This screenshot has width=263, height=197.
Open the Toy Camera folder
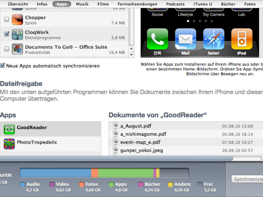point(213,12)
